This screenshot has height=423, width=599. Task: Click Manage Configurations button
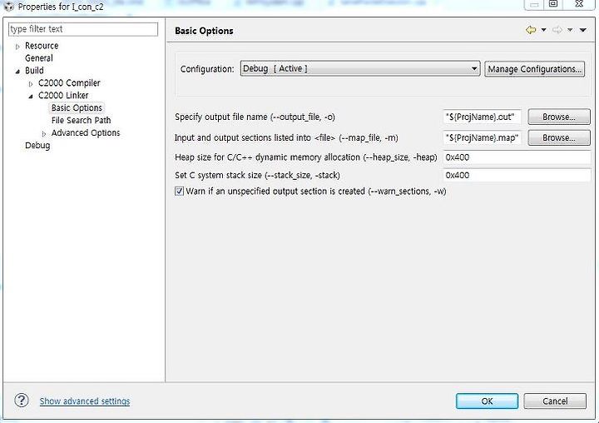(x=534, y=69)
